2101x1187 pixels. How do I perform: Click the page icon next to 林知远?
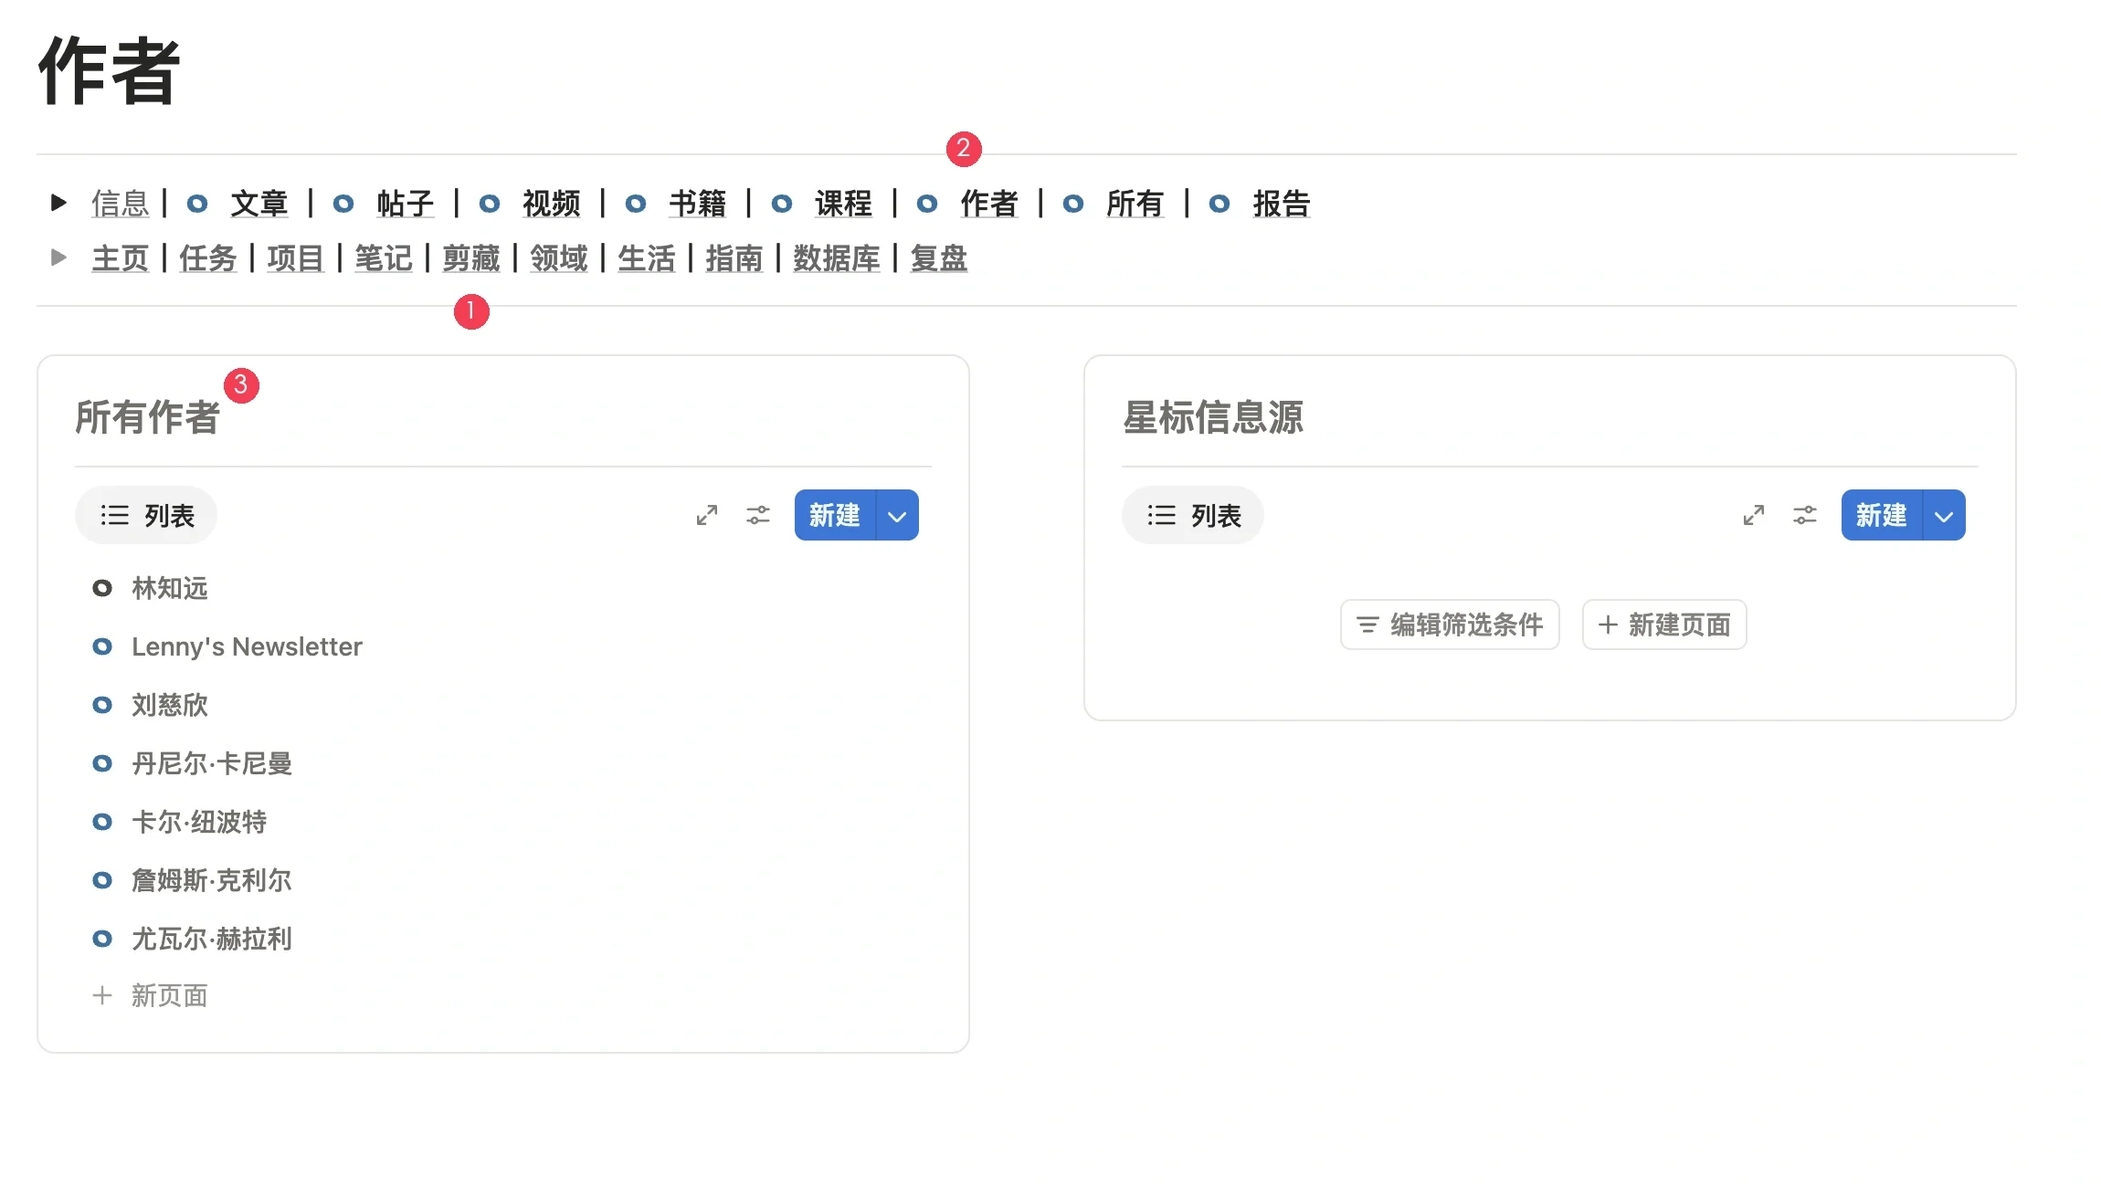[102, 588]
